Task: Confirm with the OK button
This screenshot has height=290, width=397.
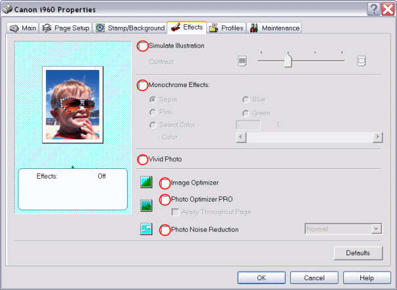Action: 261,278
